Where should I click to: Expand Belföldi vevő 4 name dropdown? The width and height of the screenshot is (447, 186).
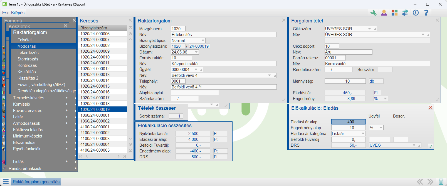pyautogui.click(x=270, y=75)
